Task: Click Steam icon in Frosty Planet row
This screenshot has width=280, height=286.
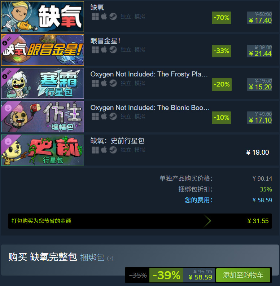Action: click(113, 83)
